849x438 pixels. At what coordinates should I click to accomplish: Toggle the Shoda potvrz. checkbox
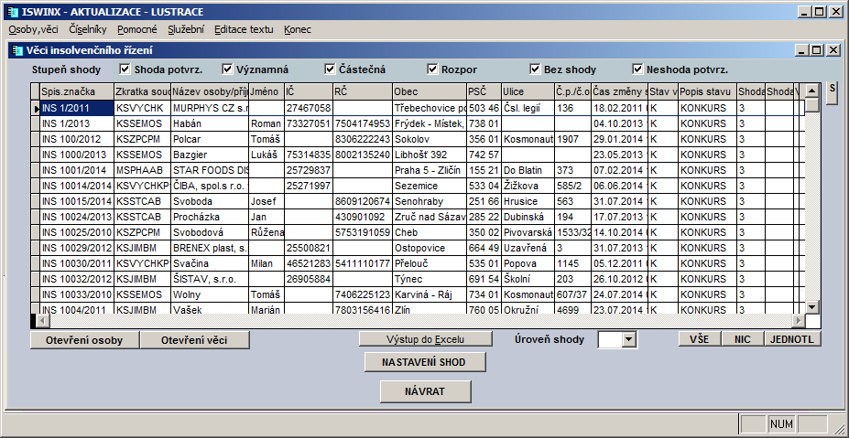point(125,69)
